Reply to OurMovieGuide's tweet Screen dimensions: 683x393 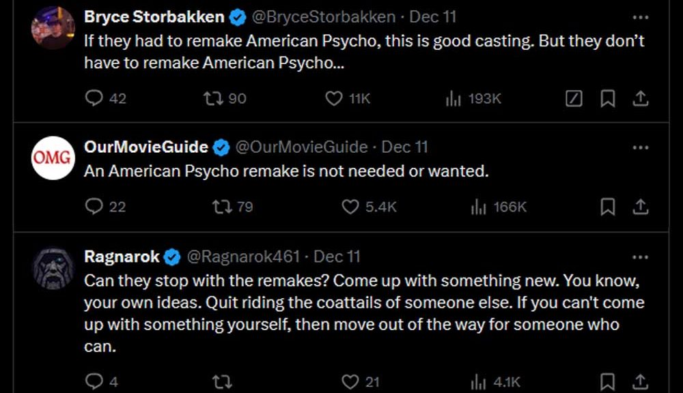click(x=94, y=207)
